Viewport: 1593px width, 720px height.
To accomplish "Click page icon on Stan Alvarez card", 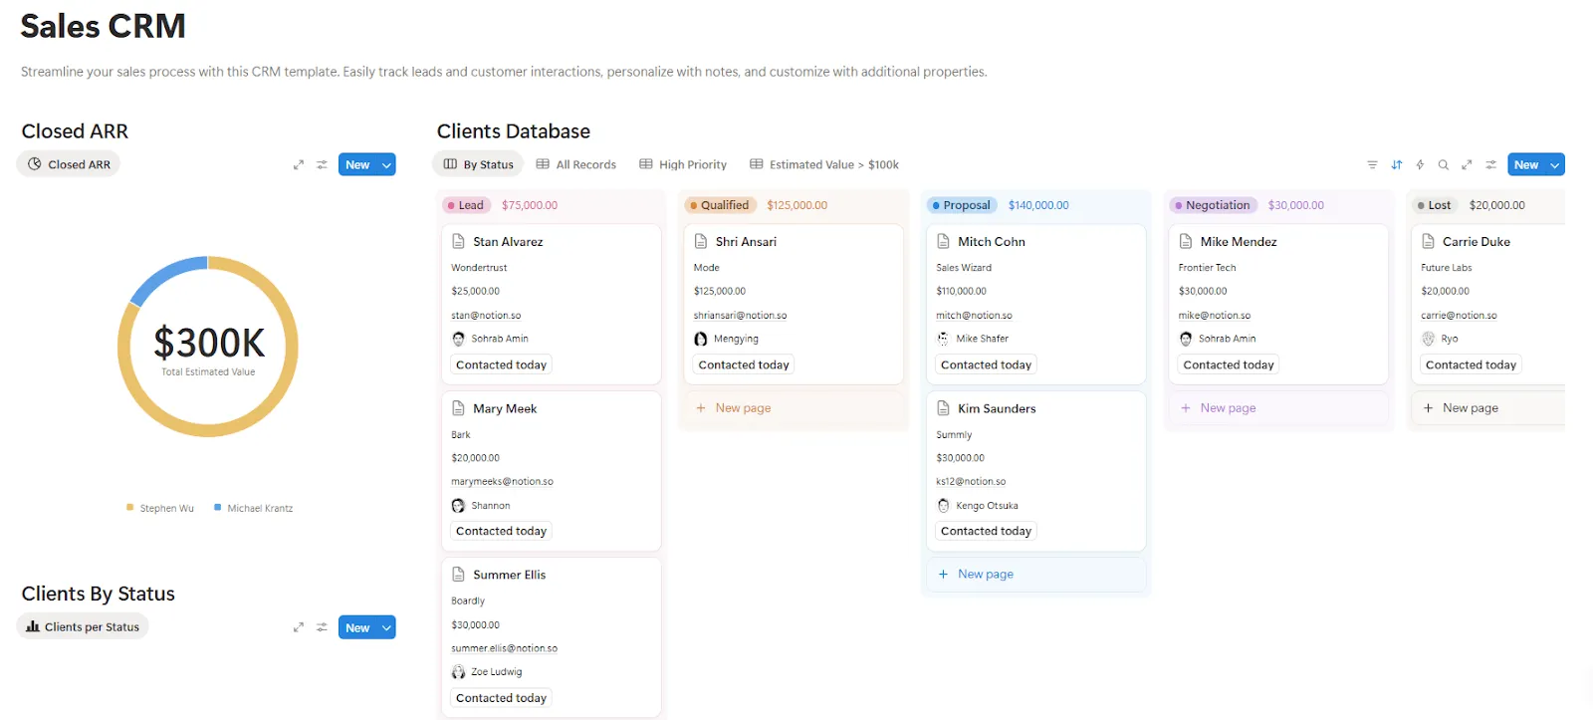I will click(459, 241).
